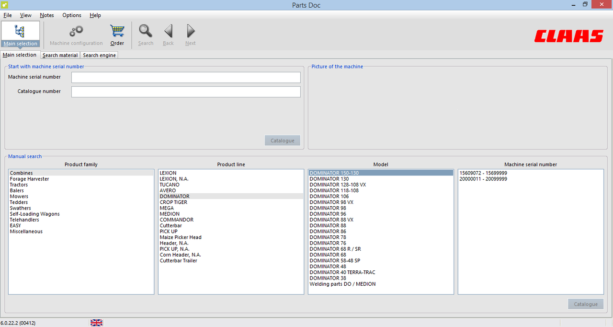Click the Catalogue button below Manual search
This screenshot has width=613, height=327.
586,304
